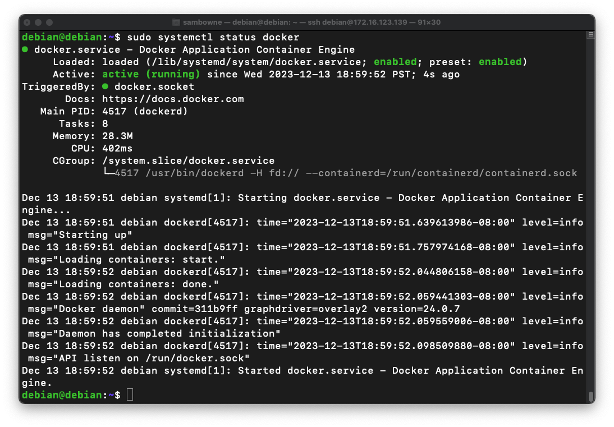614x427 pixels.
Task: Click the top 'debian@debian' prompt text
Action: (x=62, y=37)
